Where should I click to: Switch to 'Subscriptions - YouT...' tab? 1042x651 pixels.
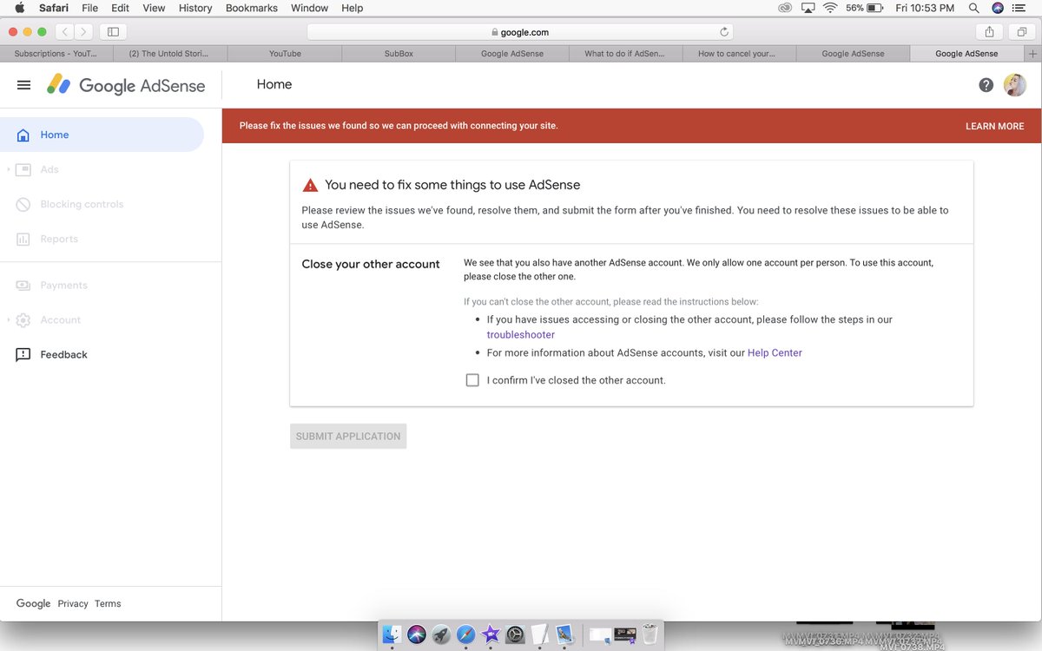click(x=56, y=54)
